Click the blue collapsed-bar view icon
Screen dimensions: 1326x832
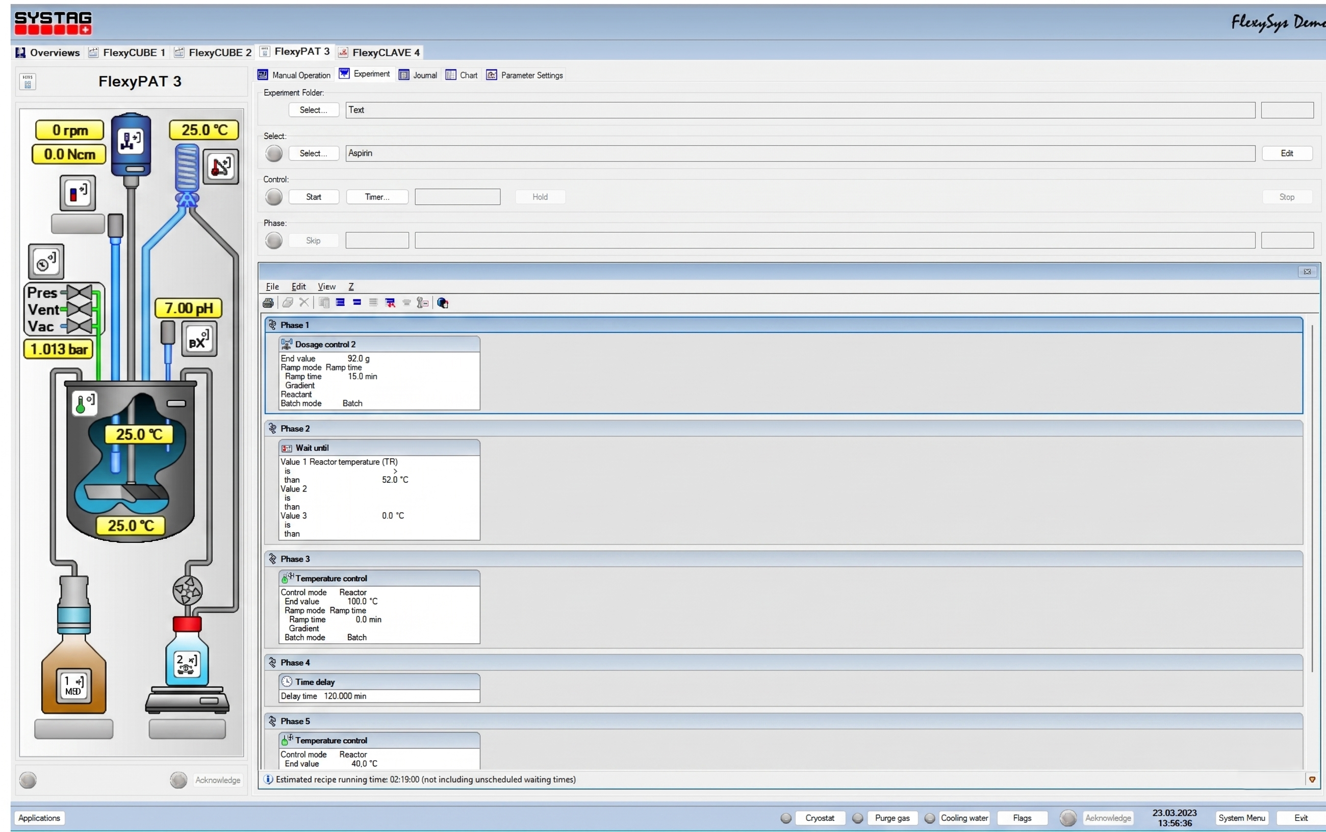(356, 302)
